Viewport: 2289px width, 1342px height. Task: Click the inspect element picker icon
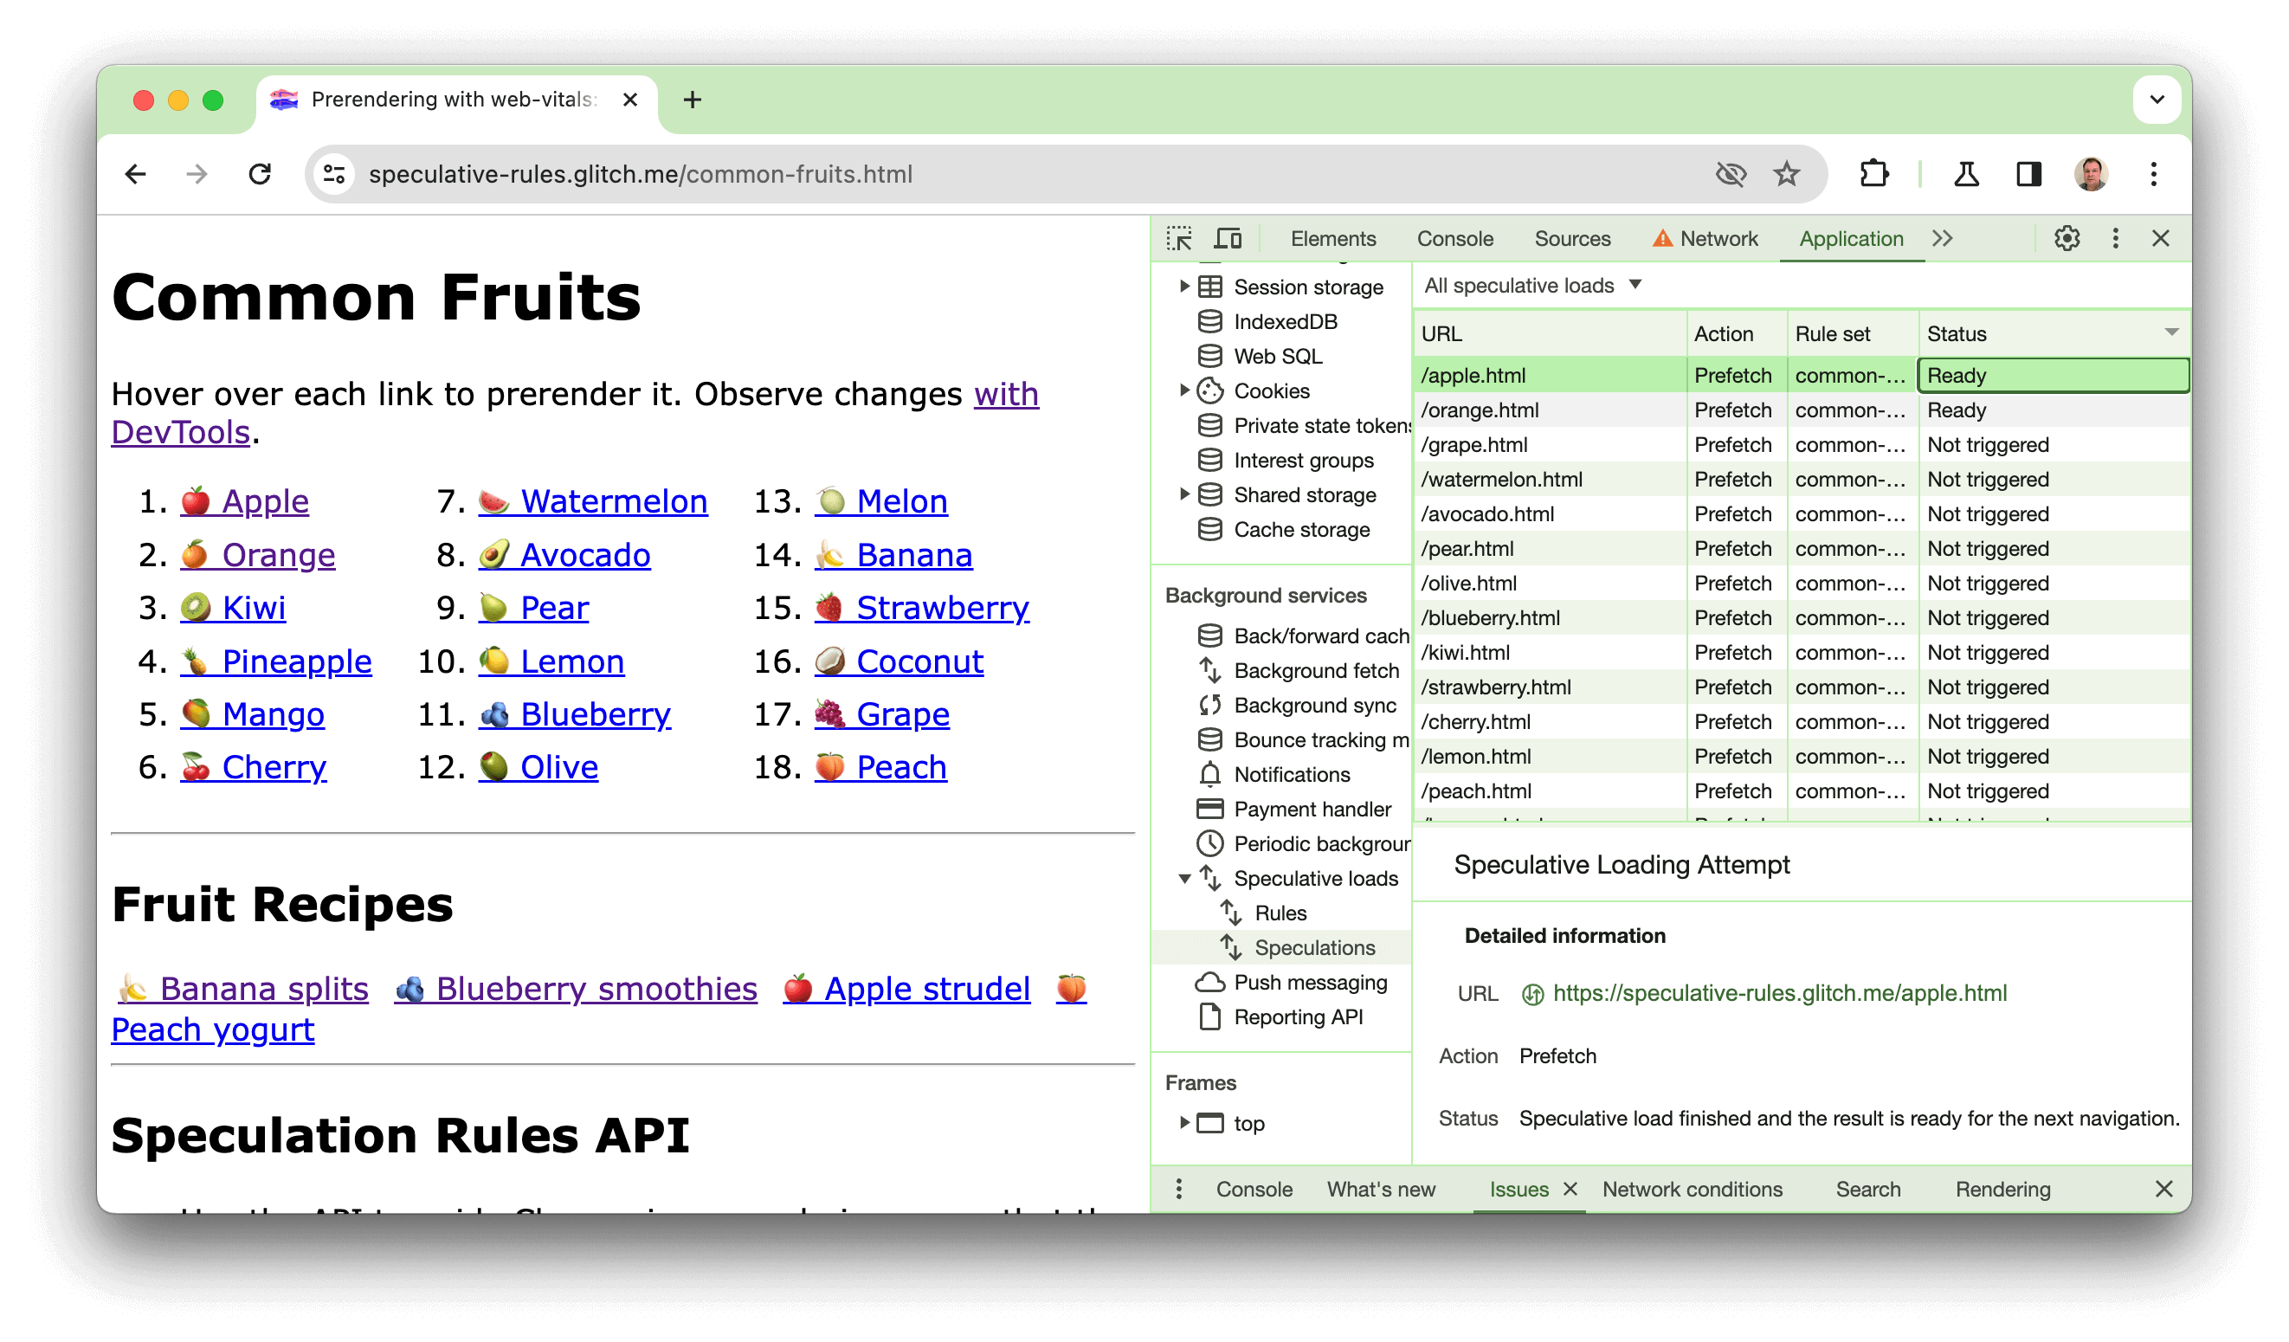point(1182,238)
